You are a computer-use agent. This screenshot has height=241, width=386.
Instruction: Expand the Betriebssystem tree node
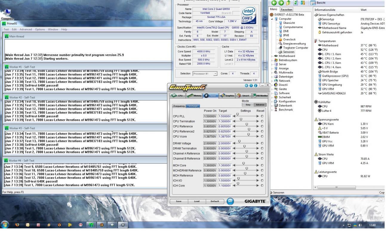pyautogui.click(x=272, y=60)
